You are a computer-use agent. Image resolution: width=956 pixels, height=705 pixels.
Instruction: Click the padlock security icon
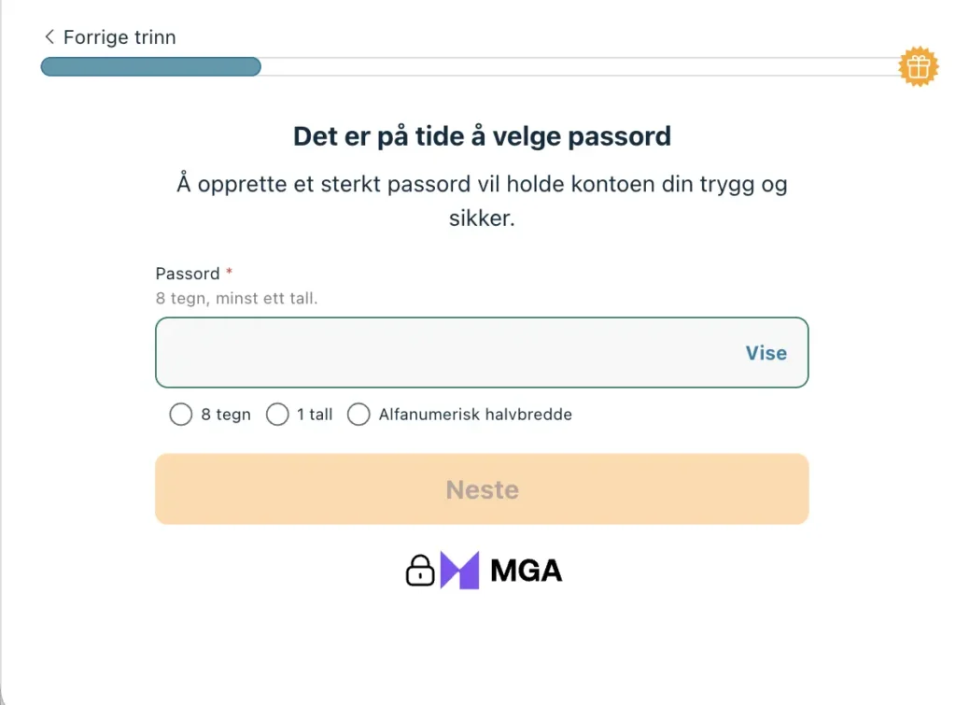pyautogui.click(x=420, y=571)
